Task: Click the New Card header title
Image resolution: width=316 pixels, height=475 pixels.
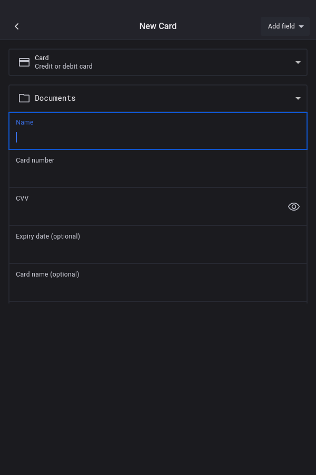Action: click(158, 26)
